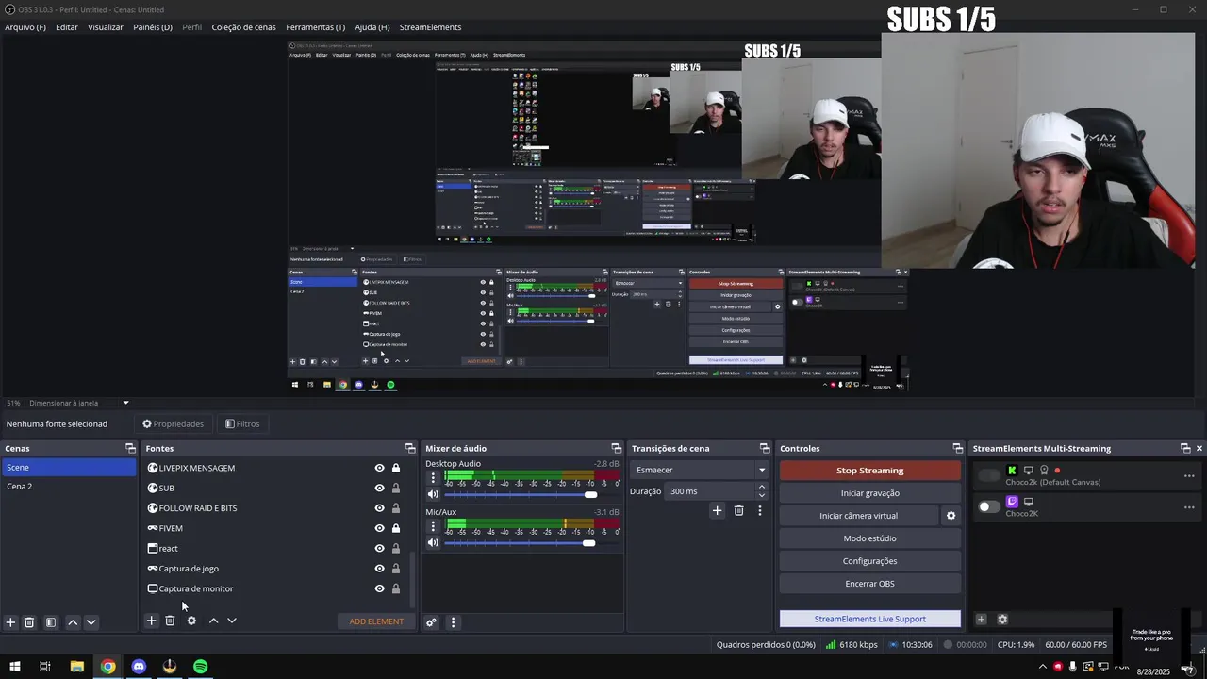Screen dimensions: 1207x679
Task: Open Desktop Audio options three dots
Action: [433, 478]
